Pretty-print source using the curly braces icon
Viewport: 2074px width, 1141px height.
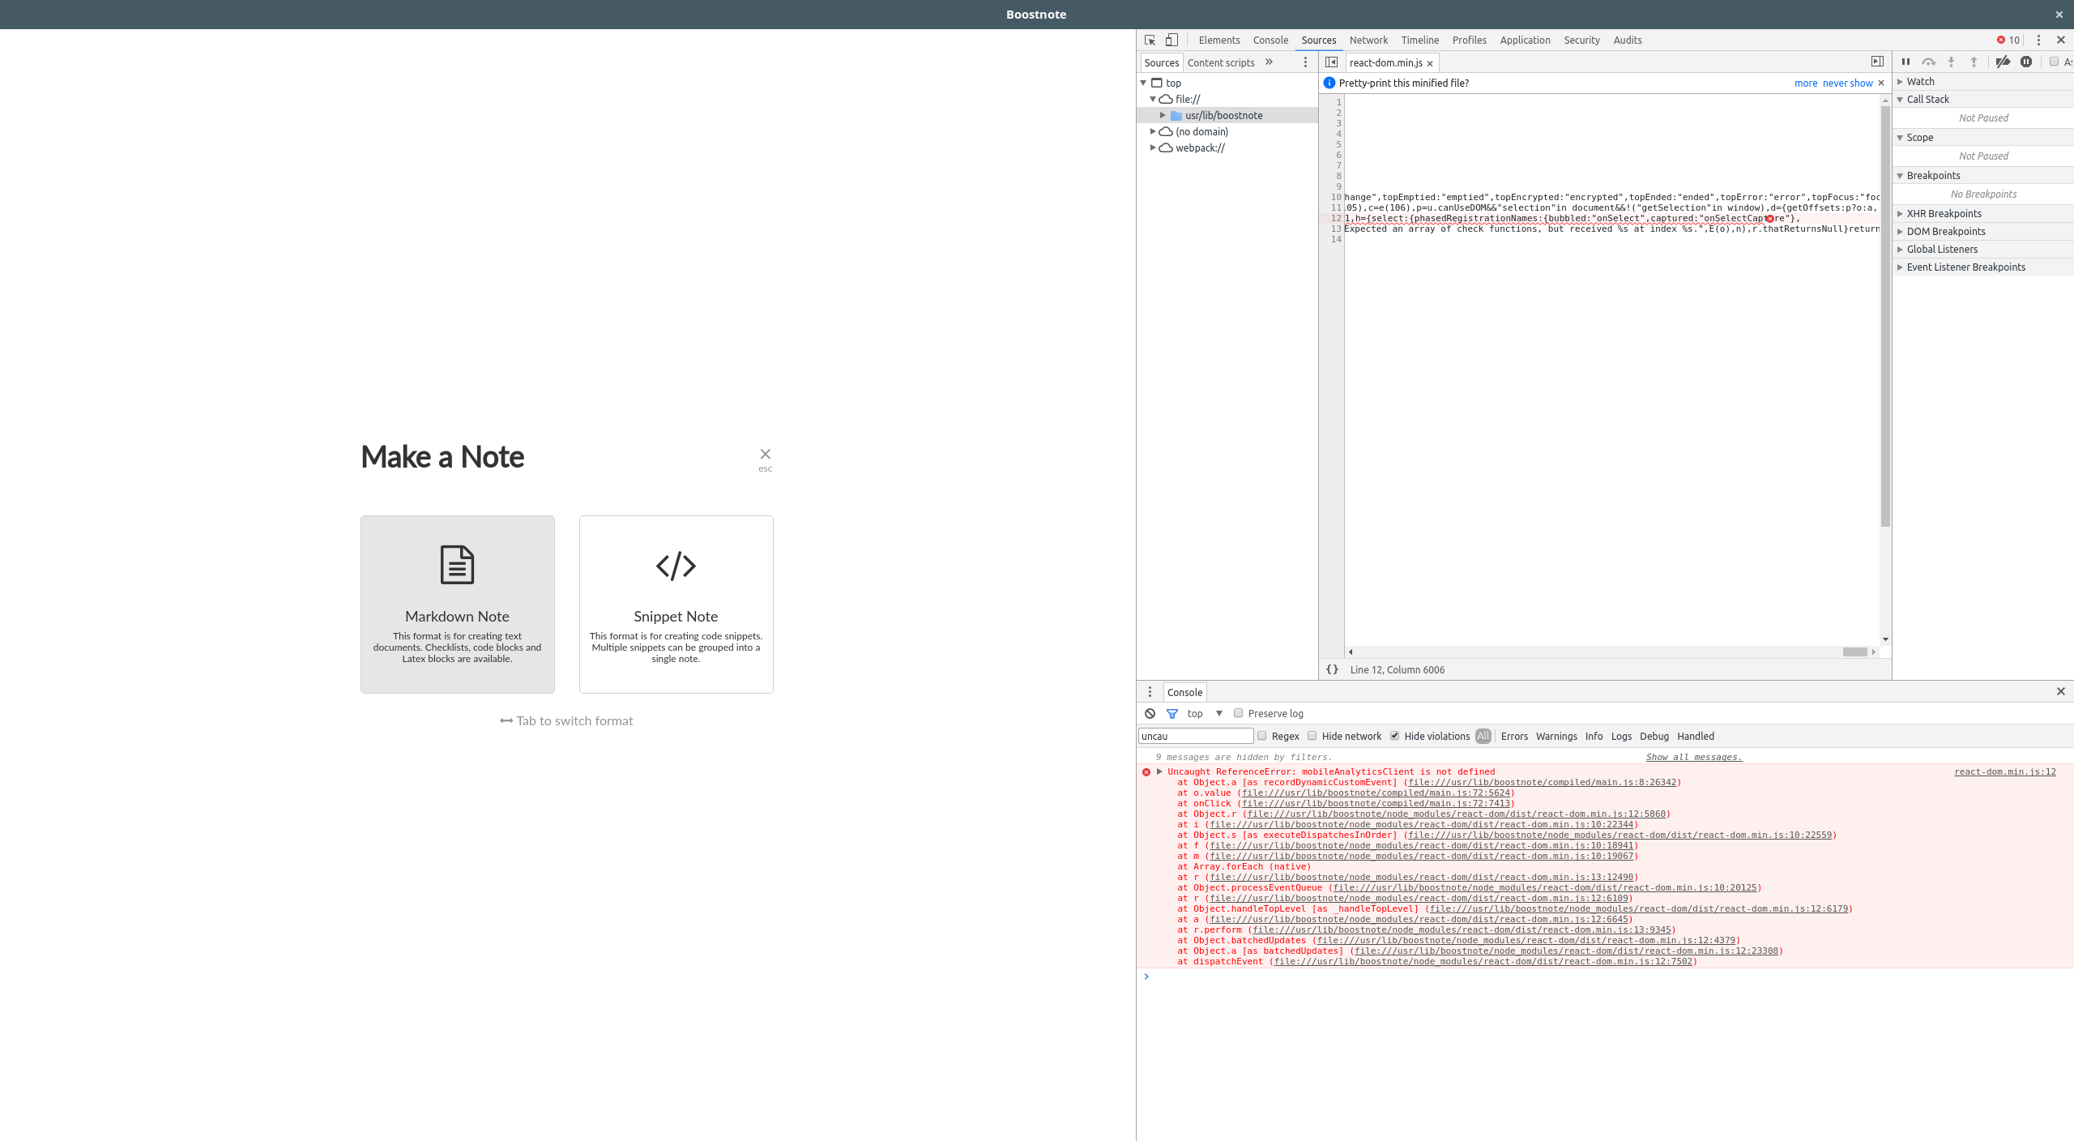point(1331,669)
